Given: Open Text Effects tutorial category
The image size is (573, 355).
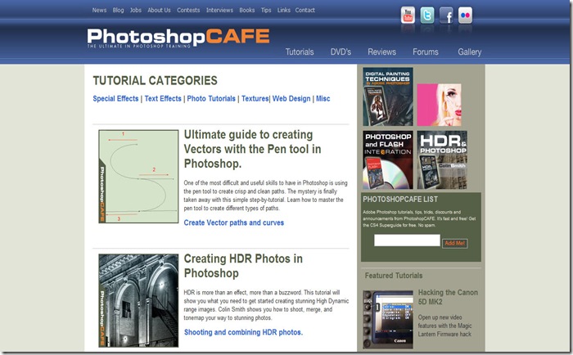Looking at the screenshot, I should pos(163,99).
